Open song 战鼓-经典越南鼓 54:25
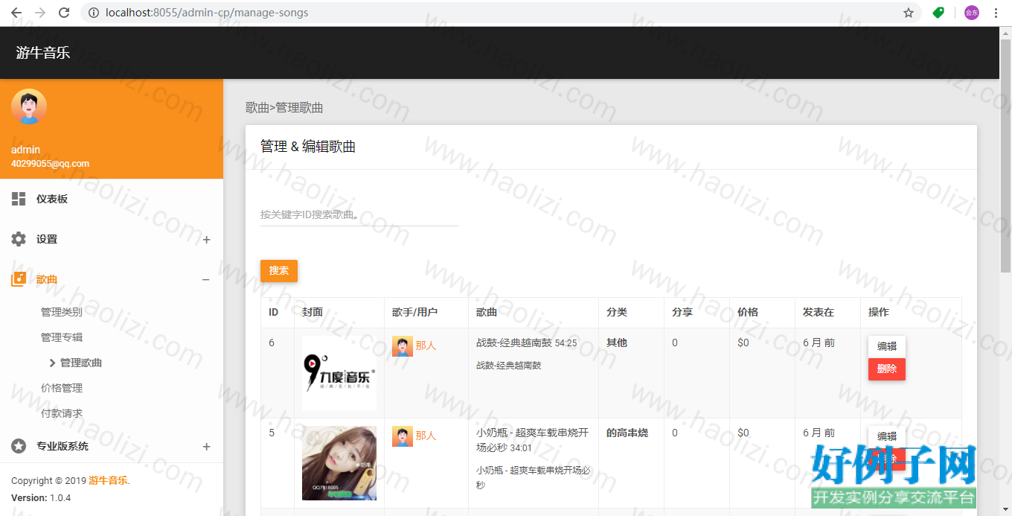The width and height of the screenshot is (1012, 516). pyautogui.click(x=527, y=343)
